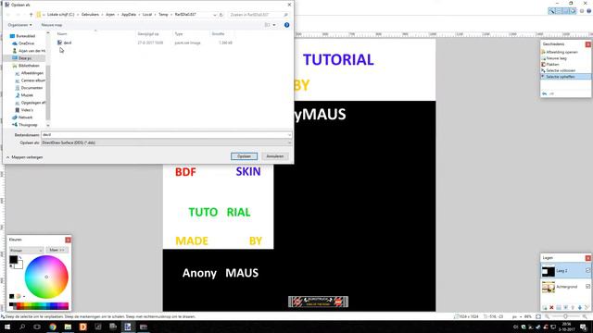Sort files by the Naam column

pyautogui.click(x=62, y=34)
